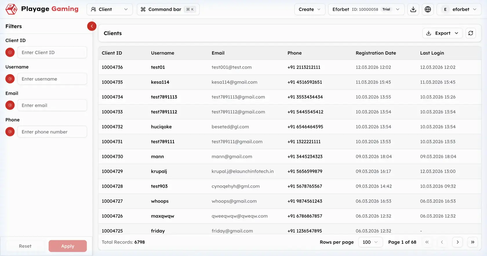Click username huciqoke
Screen dimensions: 487x256
click(161, 127)
